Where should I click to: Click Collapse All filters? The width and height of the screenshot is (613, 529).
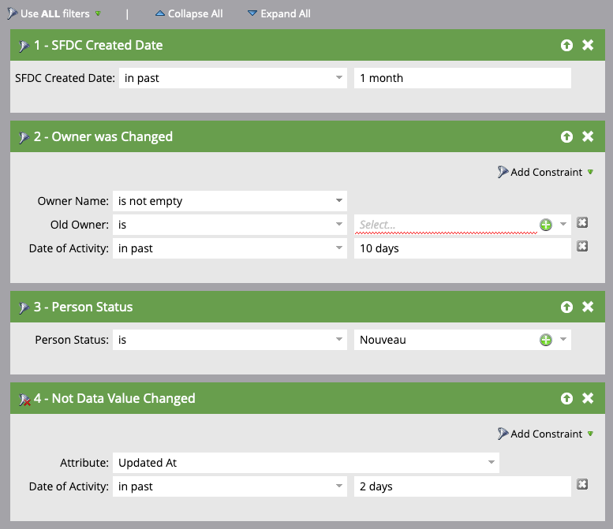(x=189, y=13)
